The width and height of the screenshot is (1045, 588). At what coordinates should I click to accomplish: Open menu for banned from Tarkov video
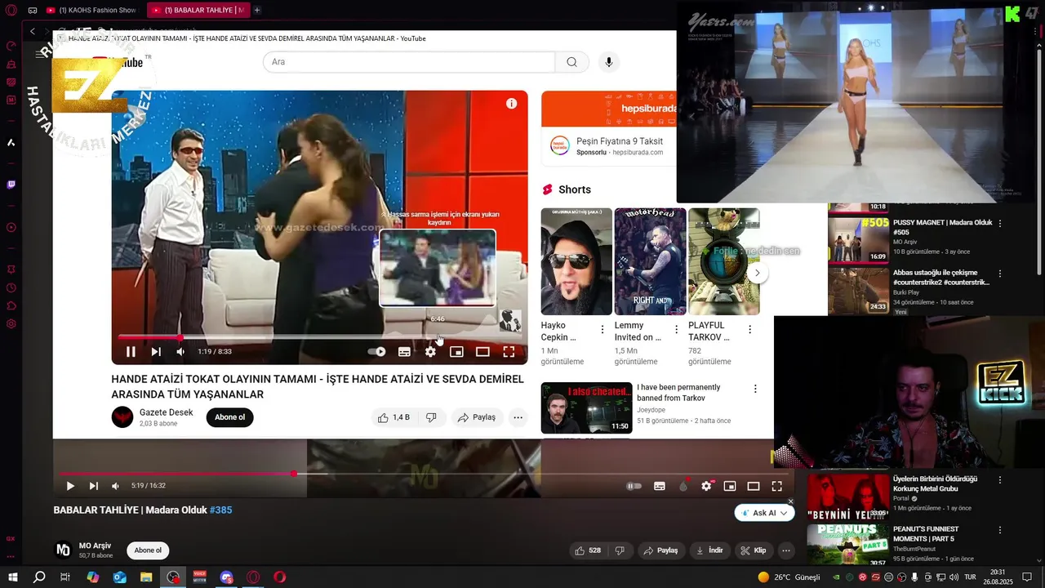point(755,389)
